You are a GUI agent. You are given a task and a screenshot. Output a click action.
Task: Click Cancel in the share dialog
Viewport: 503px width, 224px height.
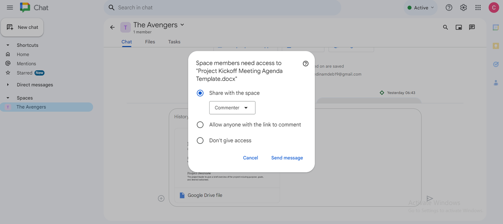[250, 158]
